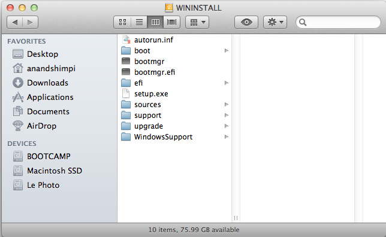This screenshot has width=386, height=237.
Task: Switch to list view
Action: 139,22
